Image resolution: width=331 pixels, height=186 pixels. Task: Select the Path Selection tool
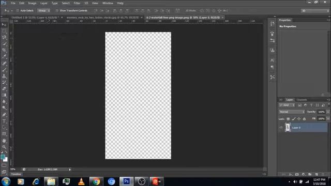click(4, 128)
